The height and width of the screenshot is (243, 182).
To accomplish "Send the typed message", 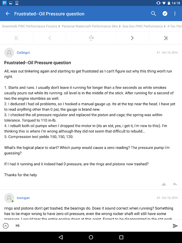I will click(175, 226).
